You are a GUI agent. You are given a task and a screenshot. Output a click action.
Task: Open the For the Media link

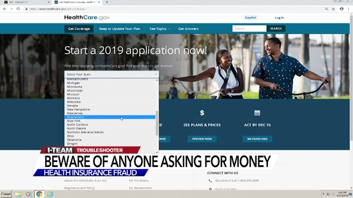click(x=139, y=180)
